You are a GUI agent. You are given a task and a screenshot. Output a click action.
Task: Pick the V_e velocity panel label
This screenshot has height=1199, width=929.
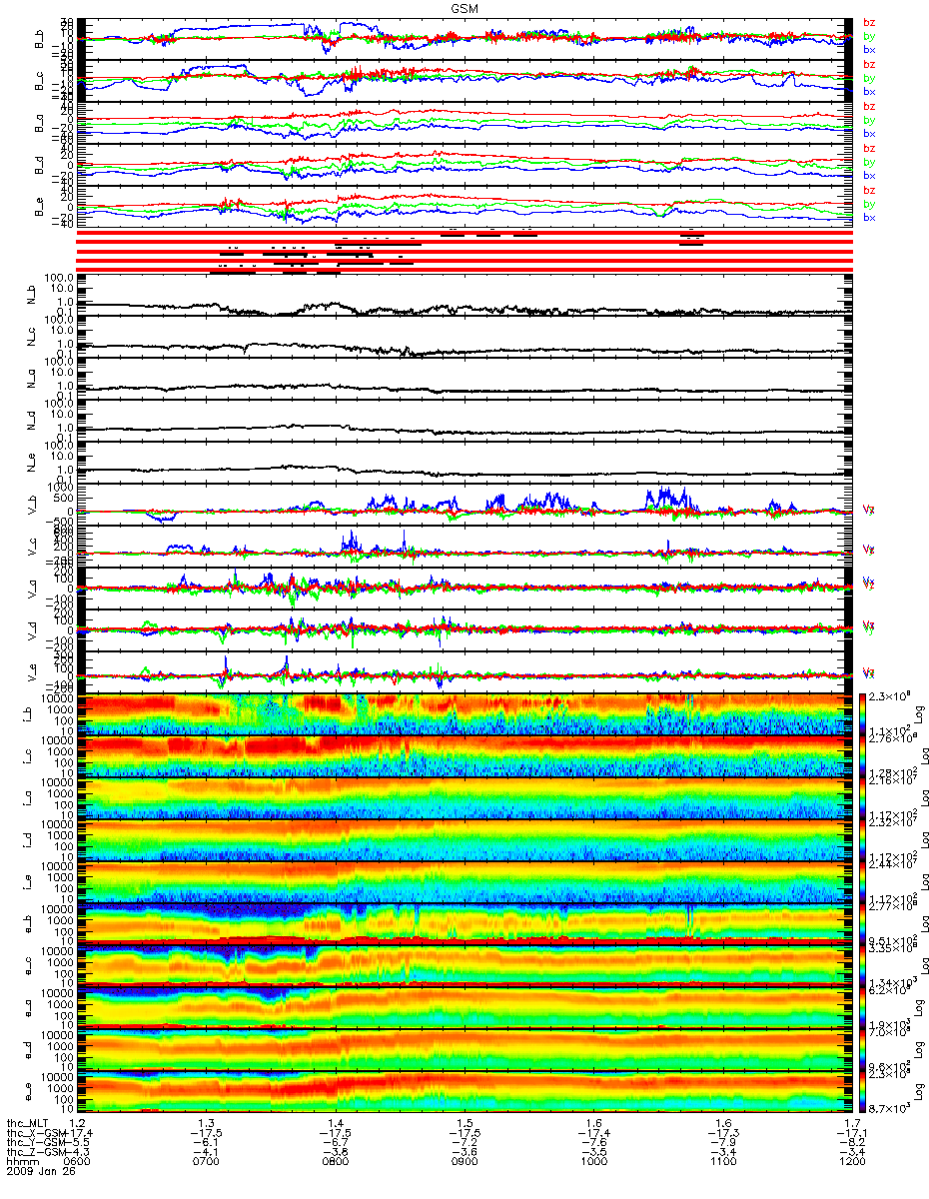click(32, 673)
